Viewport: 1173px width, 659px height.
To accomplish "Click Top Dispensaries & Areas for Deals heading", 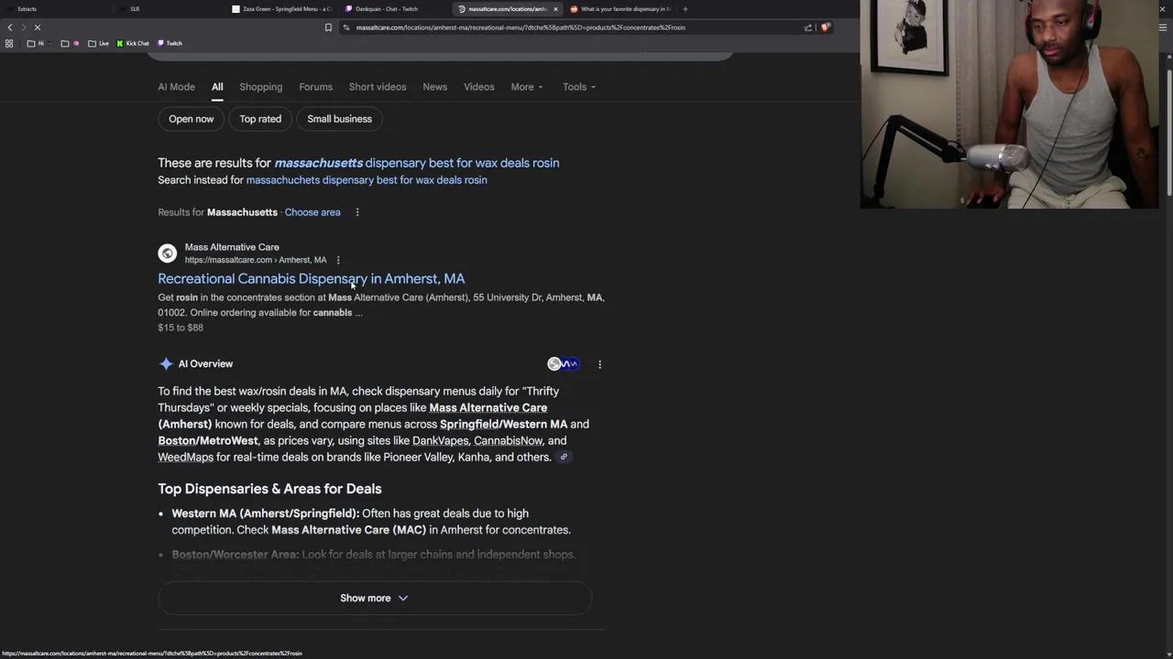I will (x=269, y=489).
